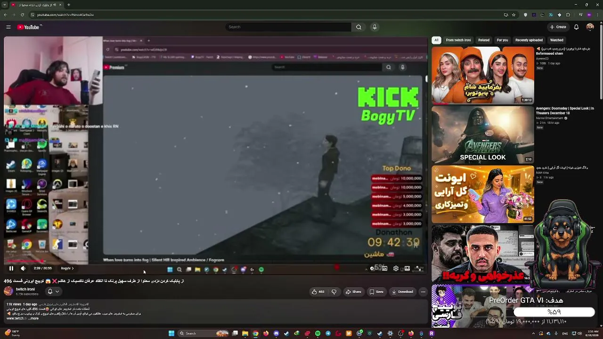Open File Explorer from taskbar
Image resolution: width=603 pixels, height=339 pixels.
[245, 333]
